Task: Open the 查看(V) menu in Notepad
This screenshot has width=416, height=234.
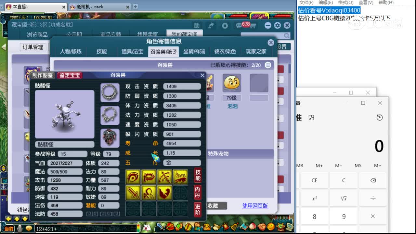Action: [x=366, y=3]
